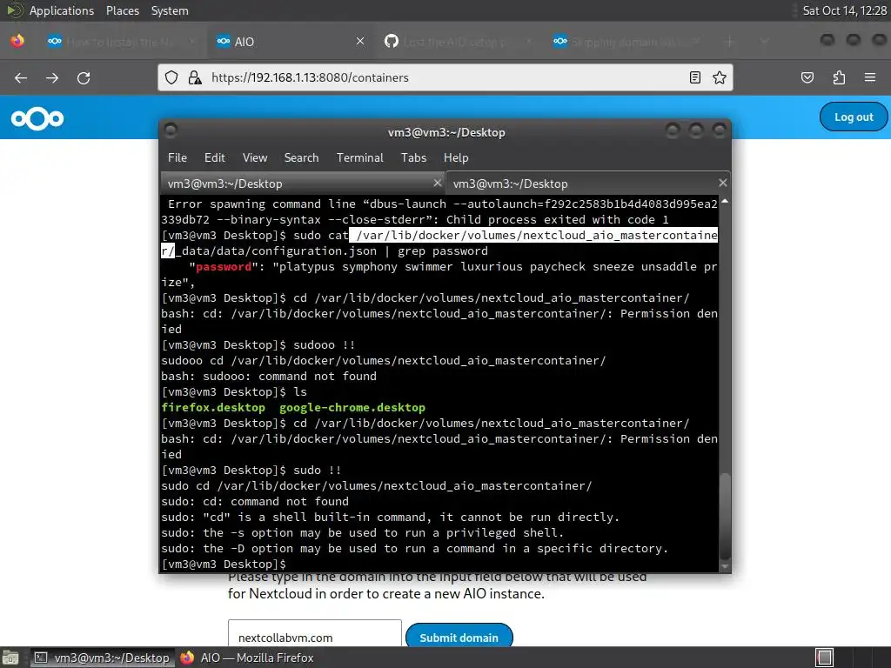Viewport: 891px width, 668px height.
Task: Click the Firefox logo icon left of tabs
Action: coord(17,41)
